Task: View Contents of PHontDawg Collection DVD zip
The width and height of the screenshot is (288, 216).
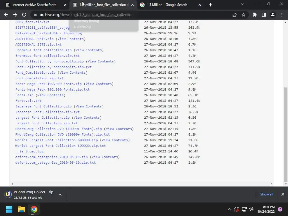Action: point(119,129)
